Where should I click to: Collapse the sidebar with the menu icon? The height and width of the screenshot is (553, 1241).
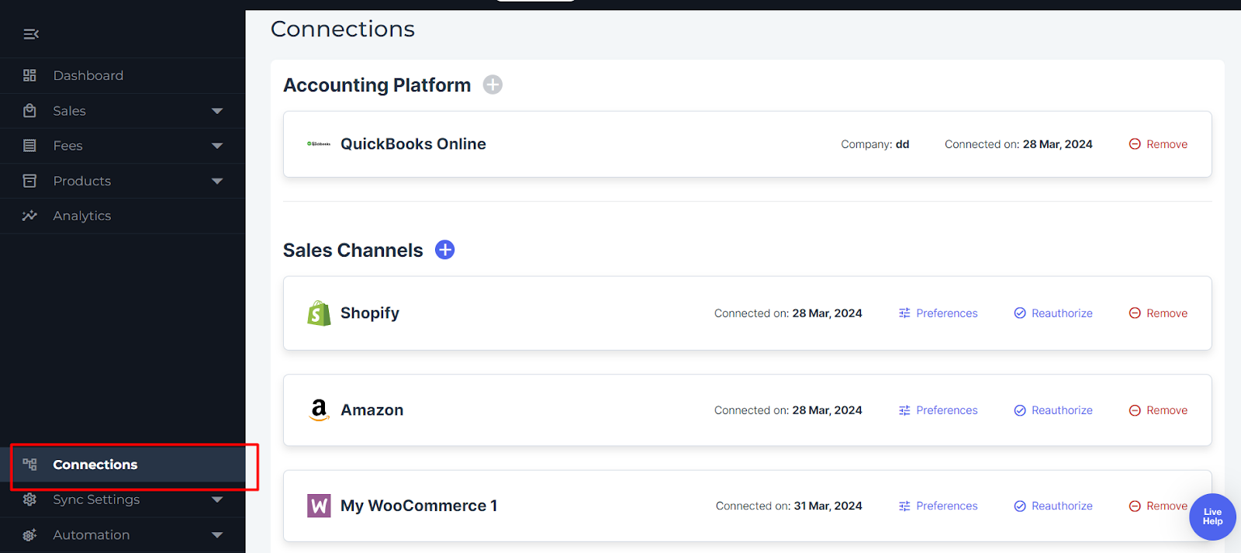[x=31, y=34]
